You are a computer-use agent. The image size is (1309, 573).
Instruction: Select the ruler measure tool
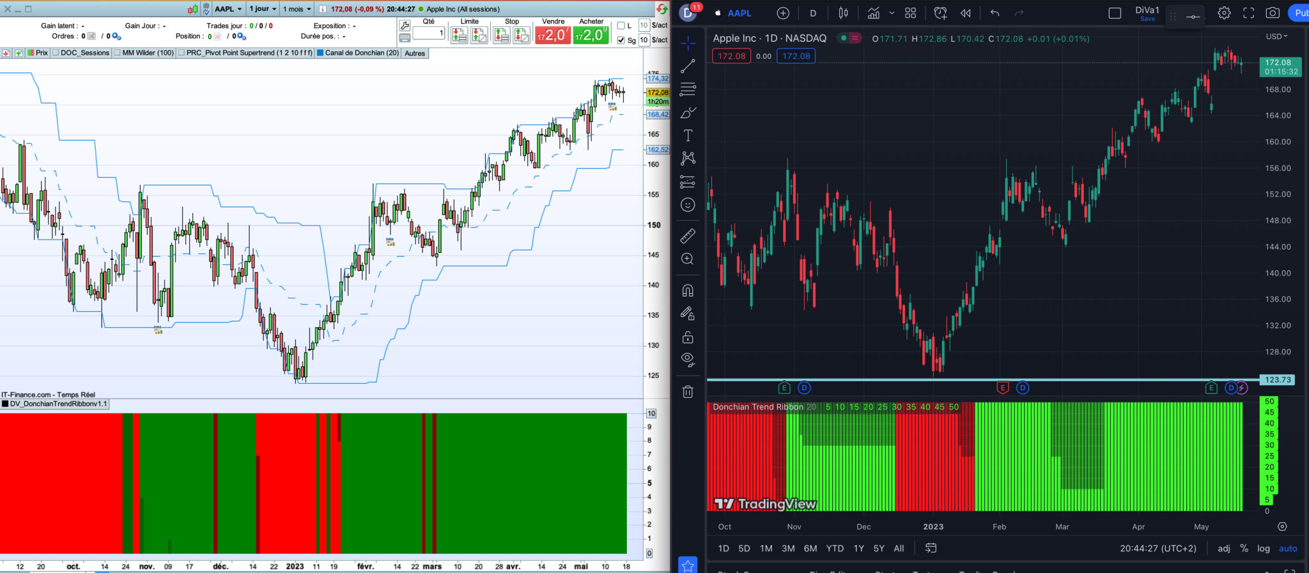click(688, 236)
